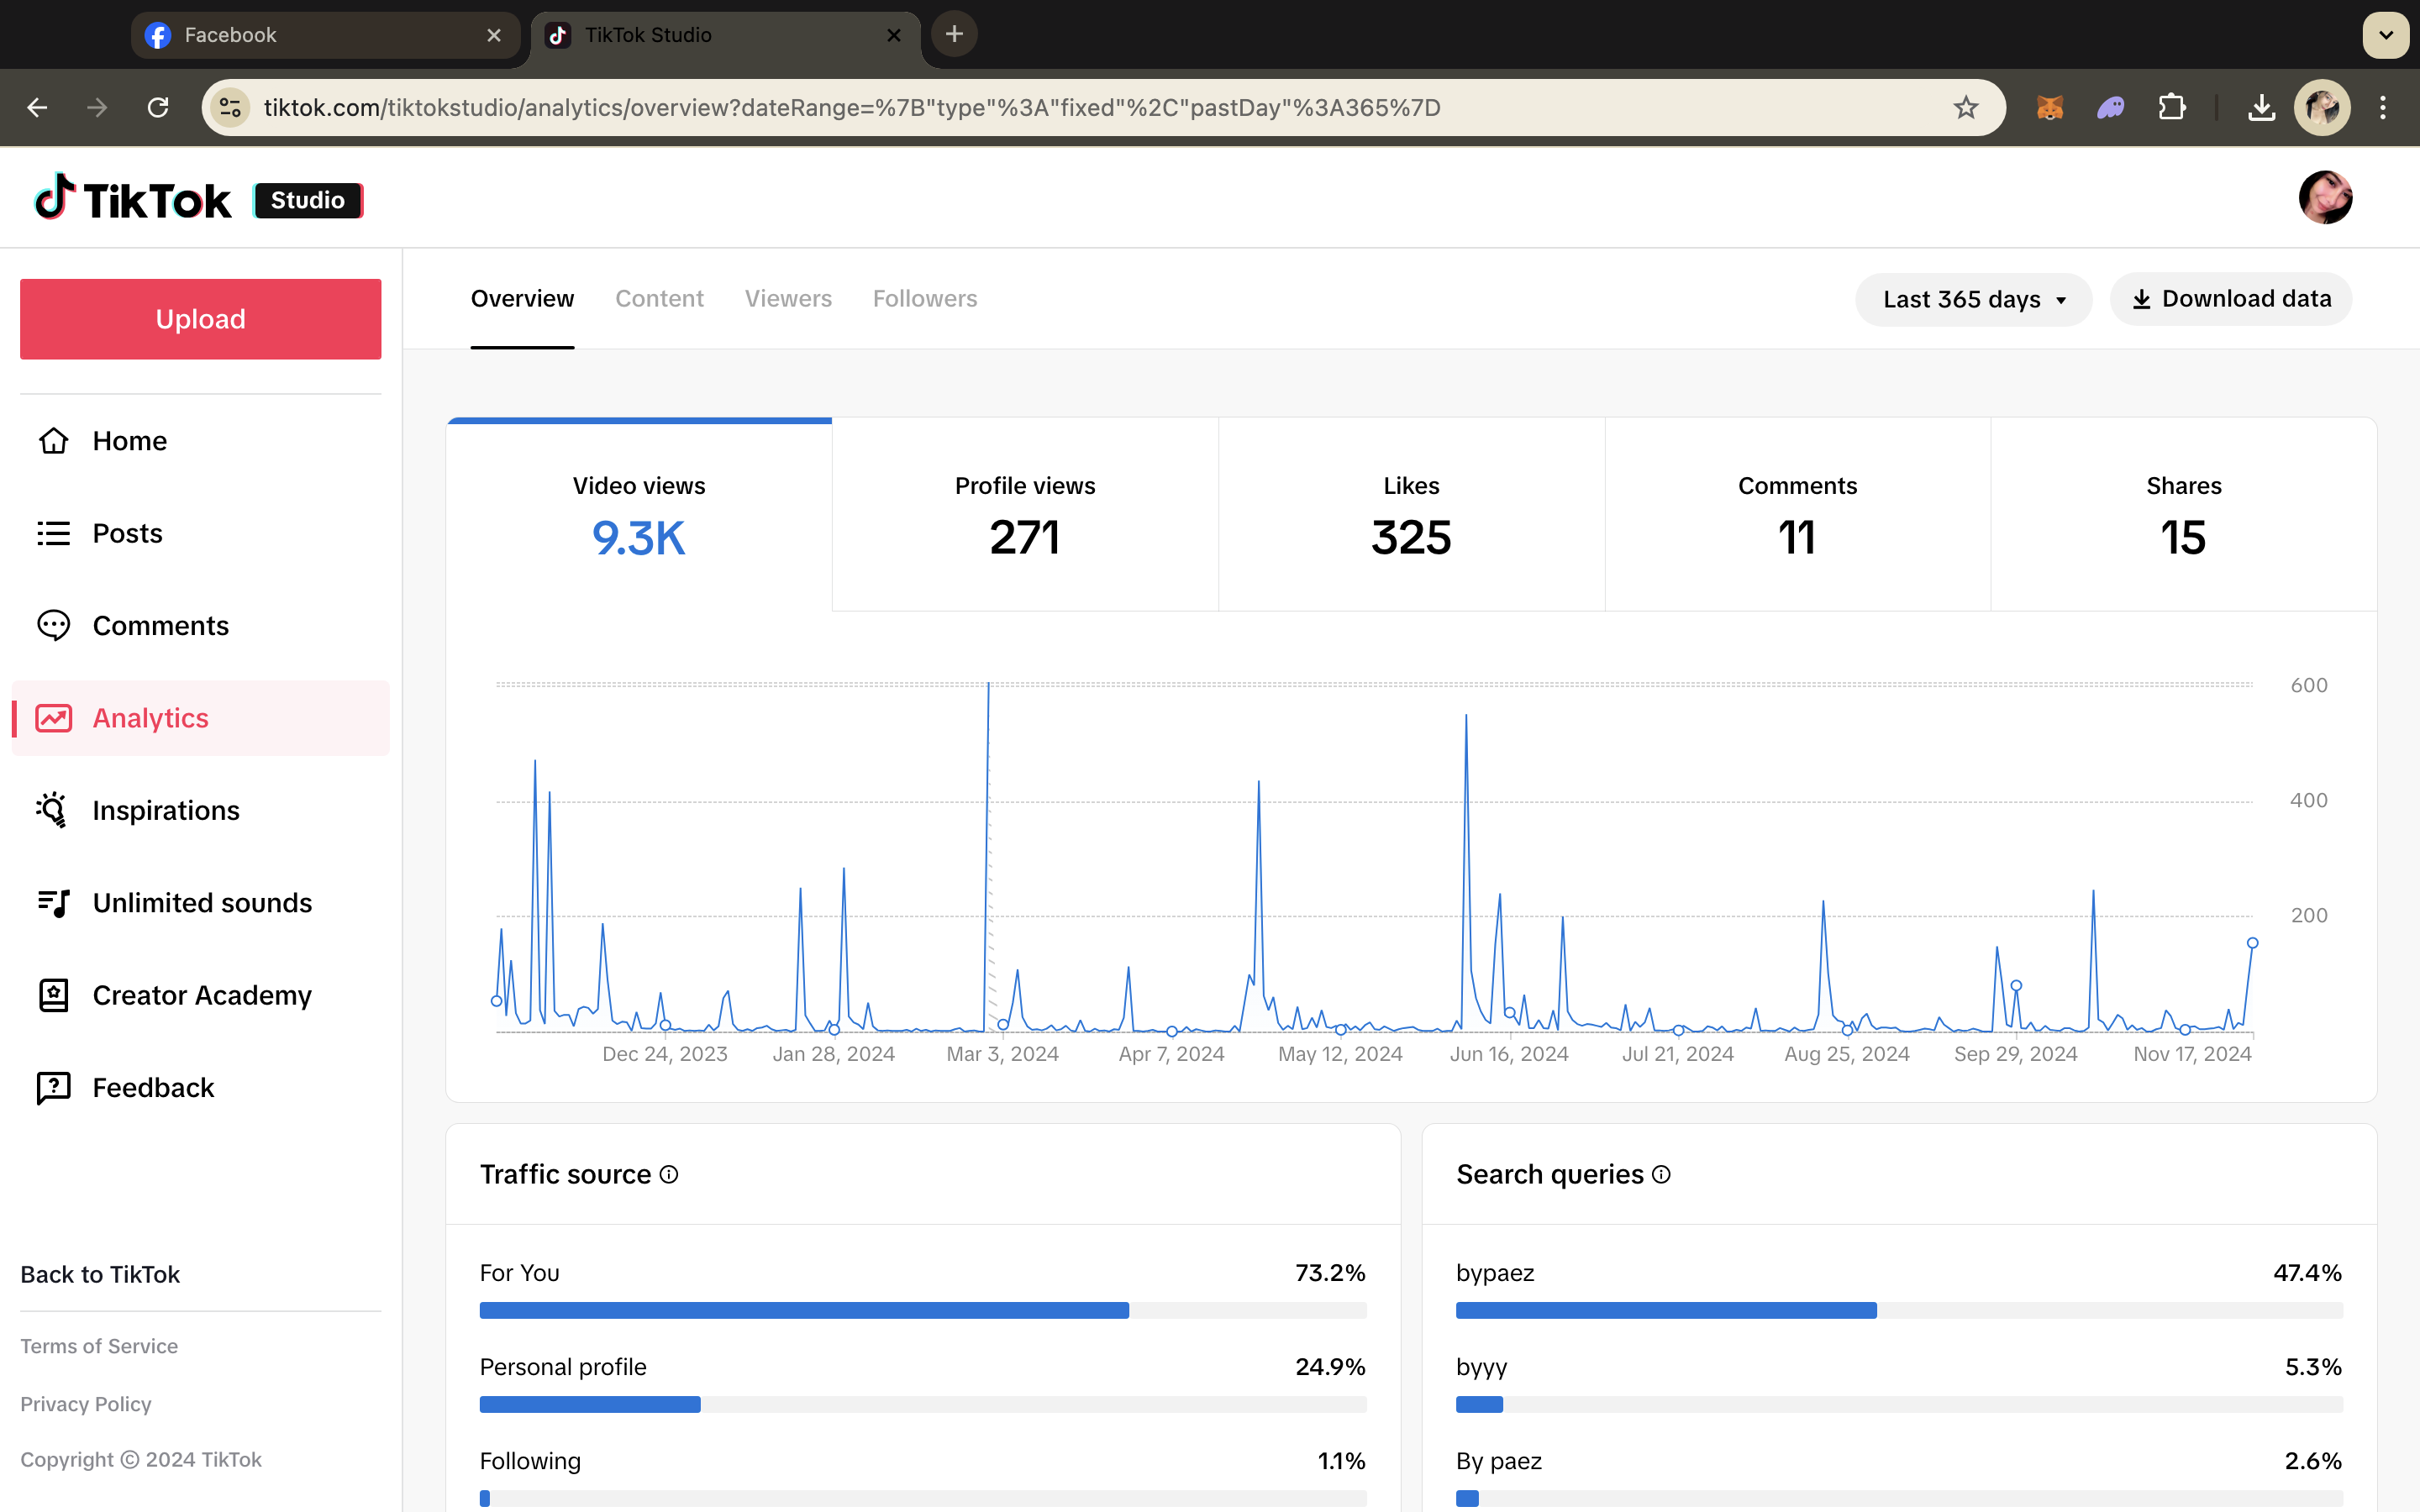Expand the browser tab search chevron
Image resolution: width=2420 pixels, height=1512 pixels.
2385,35
